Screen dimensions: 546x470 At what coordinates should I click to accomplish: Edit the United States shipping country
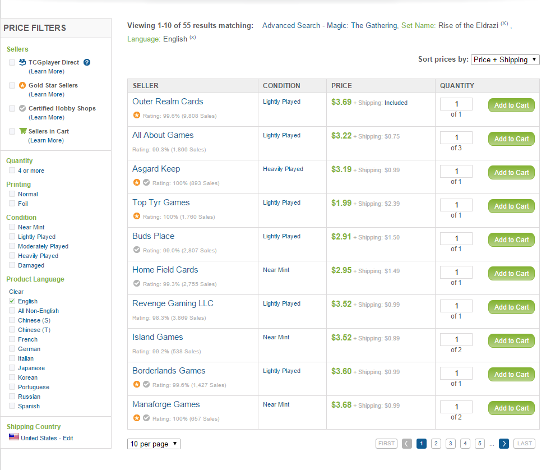[68, 438]
